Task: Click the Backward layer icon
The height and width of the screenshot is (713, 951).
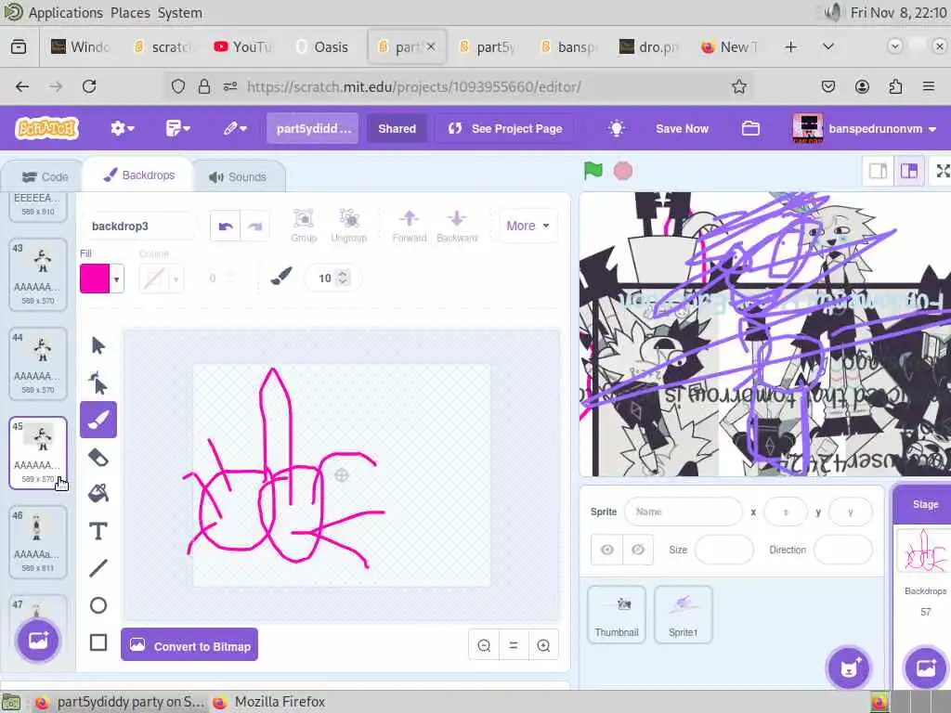Action: pyautogui.click(x=457, y=226)
